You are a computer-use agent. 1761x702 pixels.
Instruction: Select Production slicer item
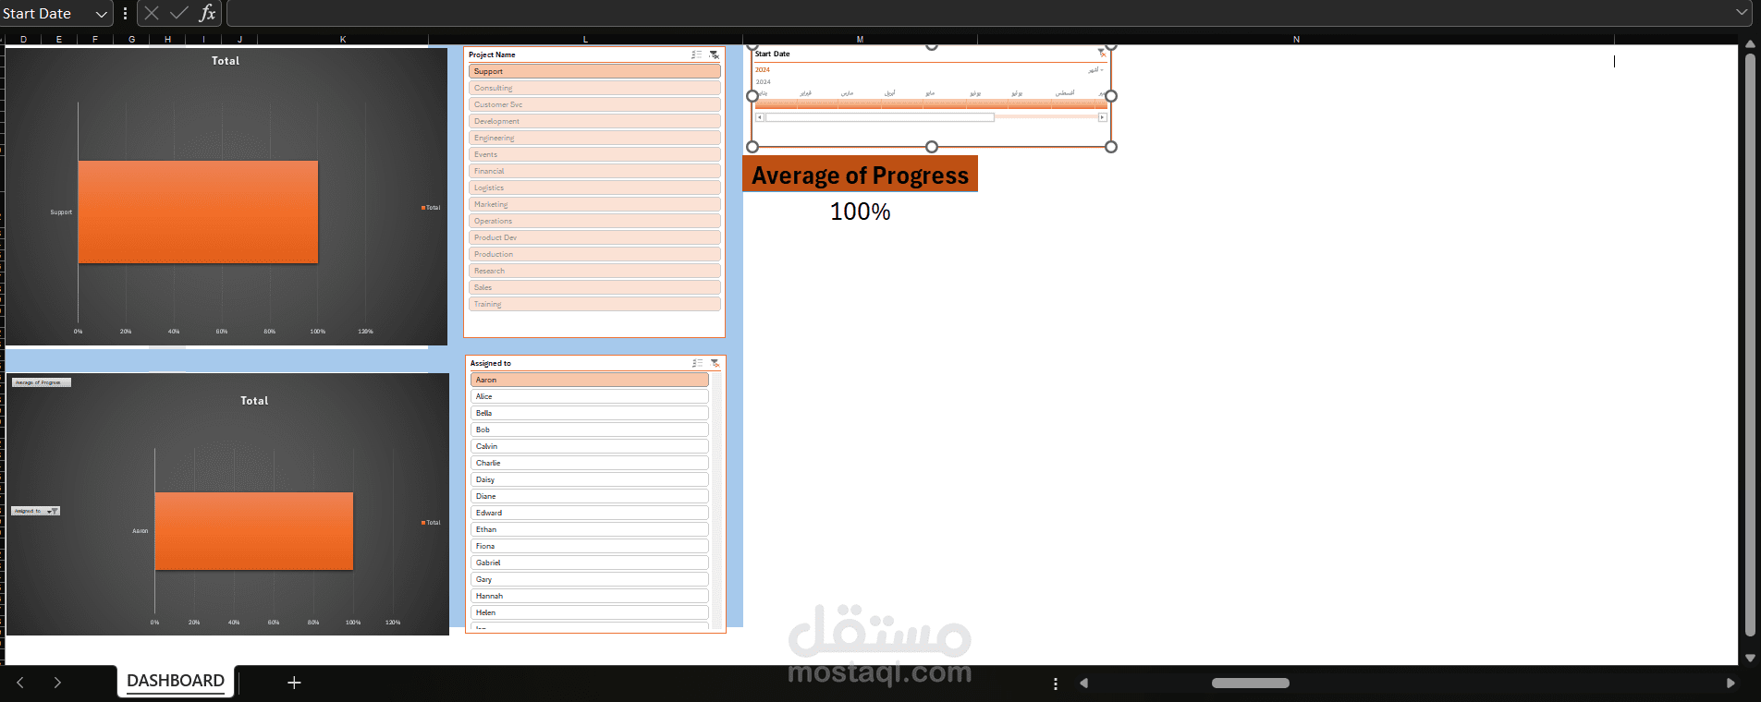[594, 254]
